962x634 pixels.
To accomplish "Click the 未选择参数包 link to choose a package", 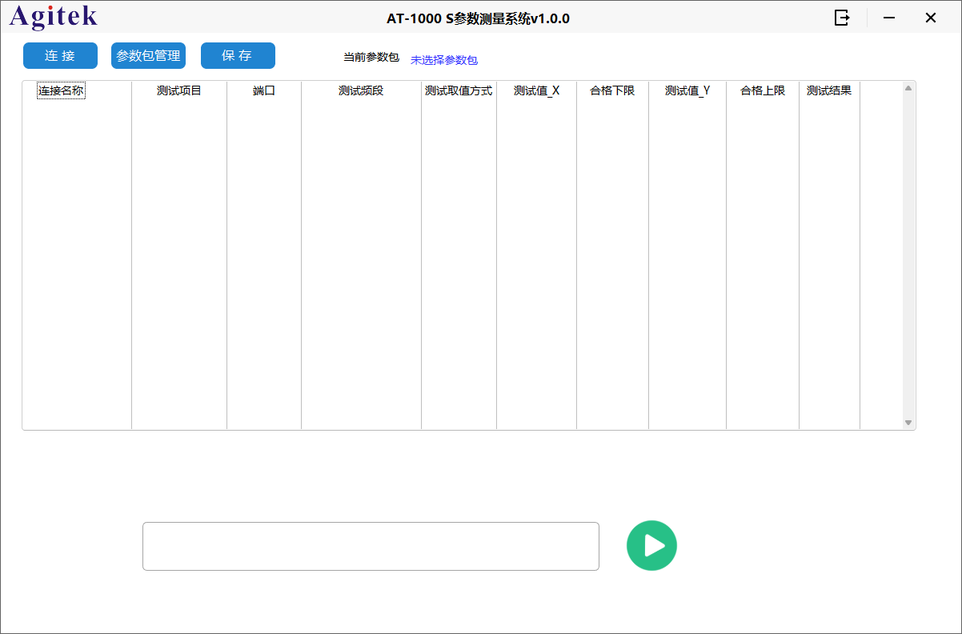I will (444, 59).
